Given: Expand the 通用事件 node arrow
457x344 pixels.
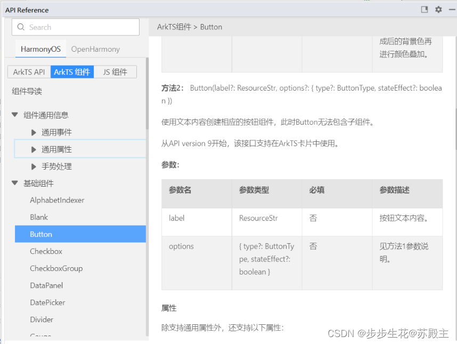Looking at the screenshot, I should click(x=34, y=132).
